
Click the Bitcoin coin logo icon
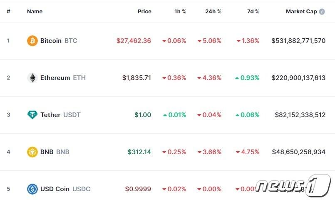(32, 41)
